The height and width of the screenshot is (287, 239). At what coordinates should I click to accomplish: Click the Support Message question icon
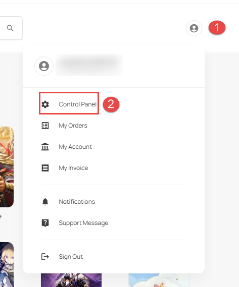[45, 223]
